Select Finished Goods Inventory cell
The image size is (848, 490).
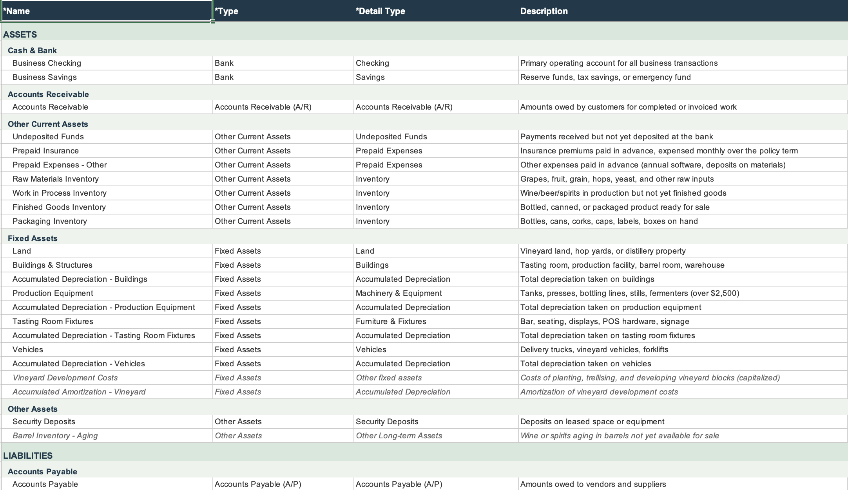pos(107,207)
